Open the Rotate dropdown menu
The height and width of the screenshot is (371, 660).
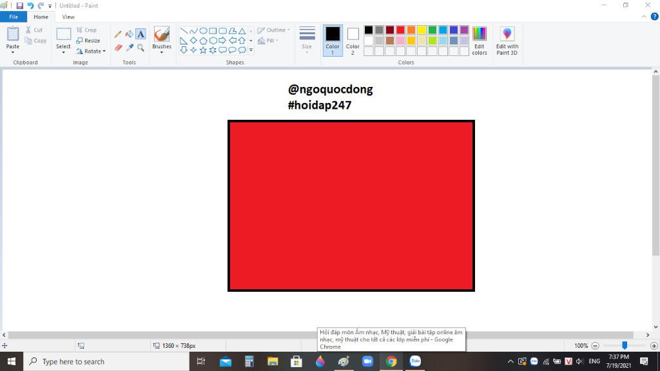(x=91, y=52)
